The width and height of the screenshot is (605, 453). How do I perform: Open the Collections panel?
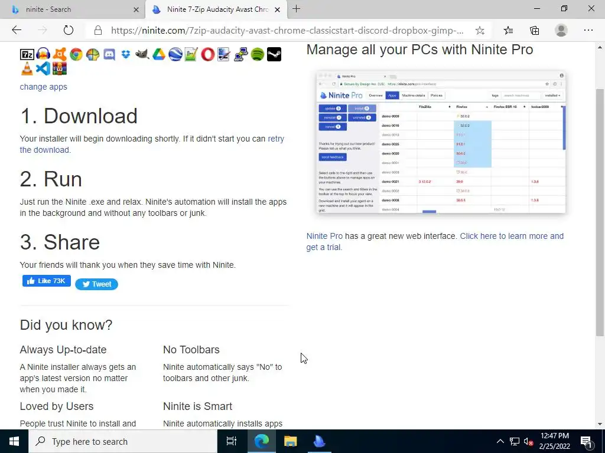click(x=534, y=30)
